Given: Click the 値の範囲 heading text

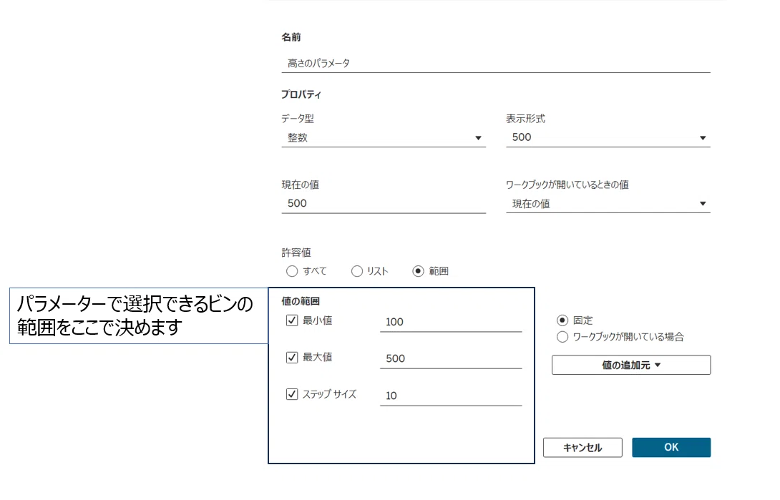Looking at the screenshot, I should 301,301.
